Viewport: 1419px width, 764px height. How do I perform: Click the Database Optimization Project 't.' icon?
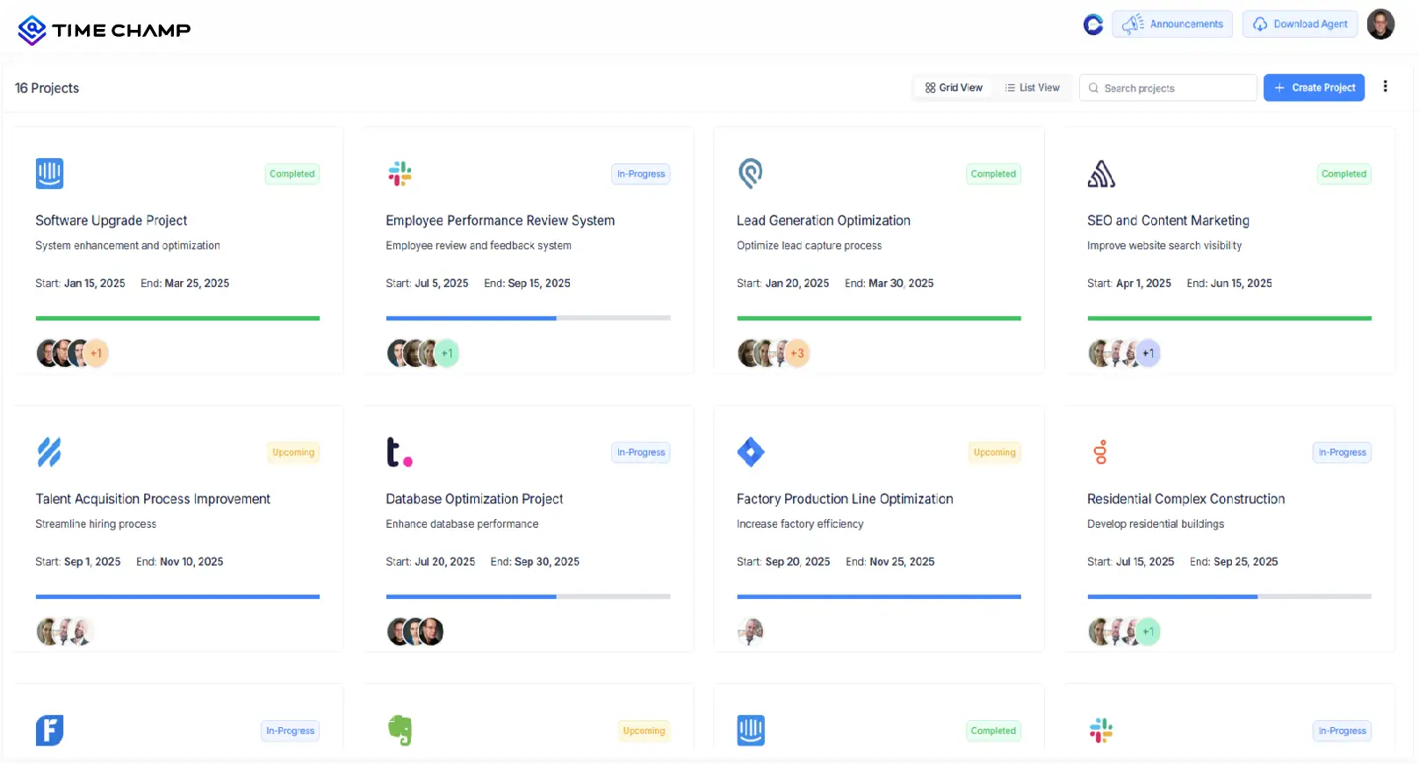(x=400, y=452)
